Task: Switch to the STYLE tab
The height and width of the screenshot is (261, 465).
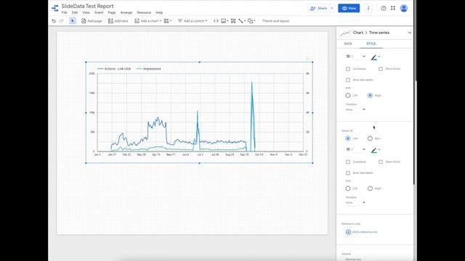Action: [x=371, y=43]
